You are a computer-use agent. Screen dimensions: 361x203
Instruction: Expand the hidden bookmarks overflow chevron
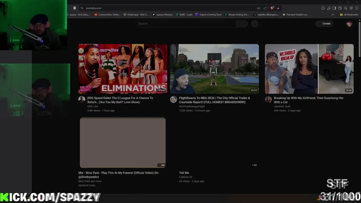[333, 15]
